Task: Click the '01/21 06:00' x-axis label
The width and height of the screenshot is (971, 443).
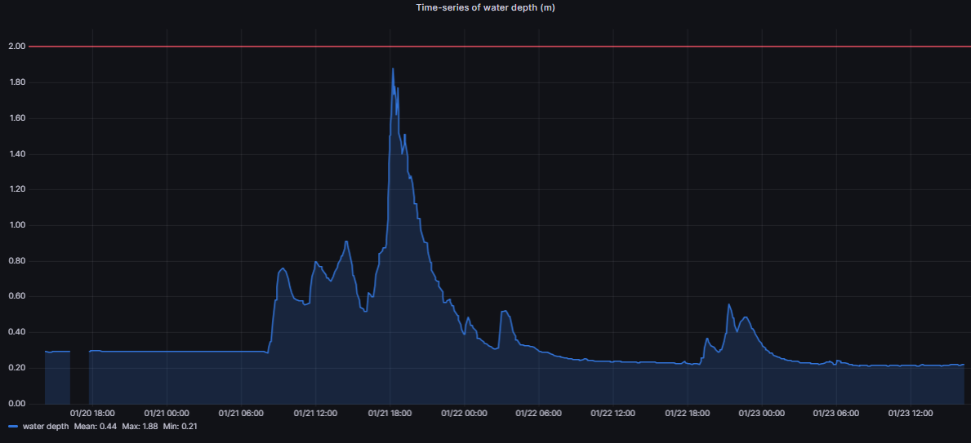Action: (x=241, y=414)
